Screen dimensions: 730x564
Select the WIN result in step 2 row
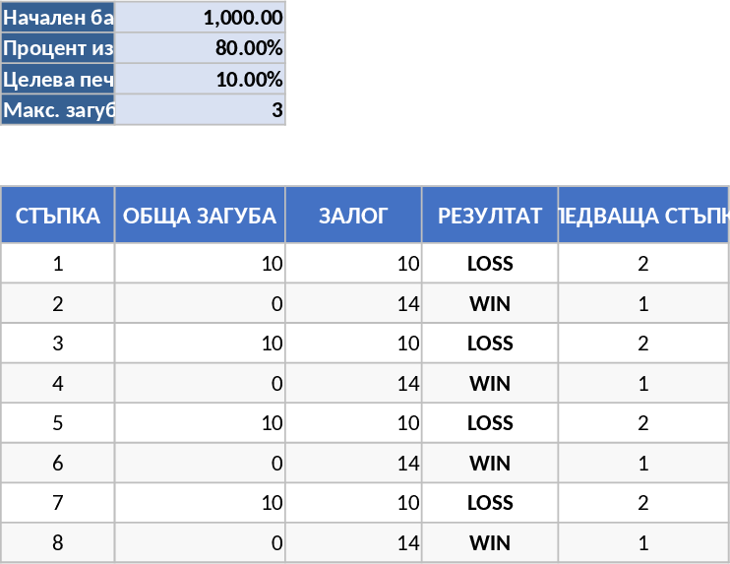490,303
